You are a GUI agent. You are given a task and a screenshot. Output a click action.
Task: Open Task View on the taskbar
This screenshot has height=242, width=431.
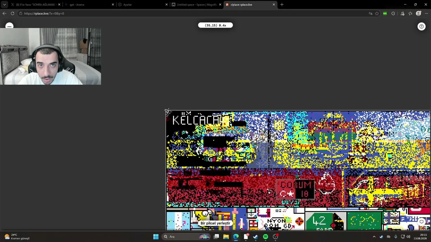(216, 237)
